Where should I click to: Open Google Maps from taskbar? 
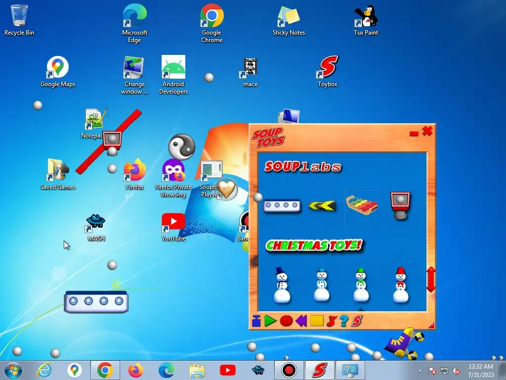(74, 370)
